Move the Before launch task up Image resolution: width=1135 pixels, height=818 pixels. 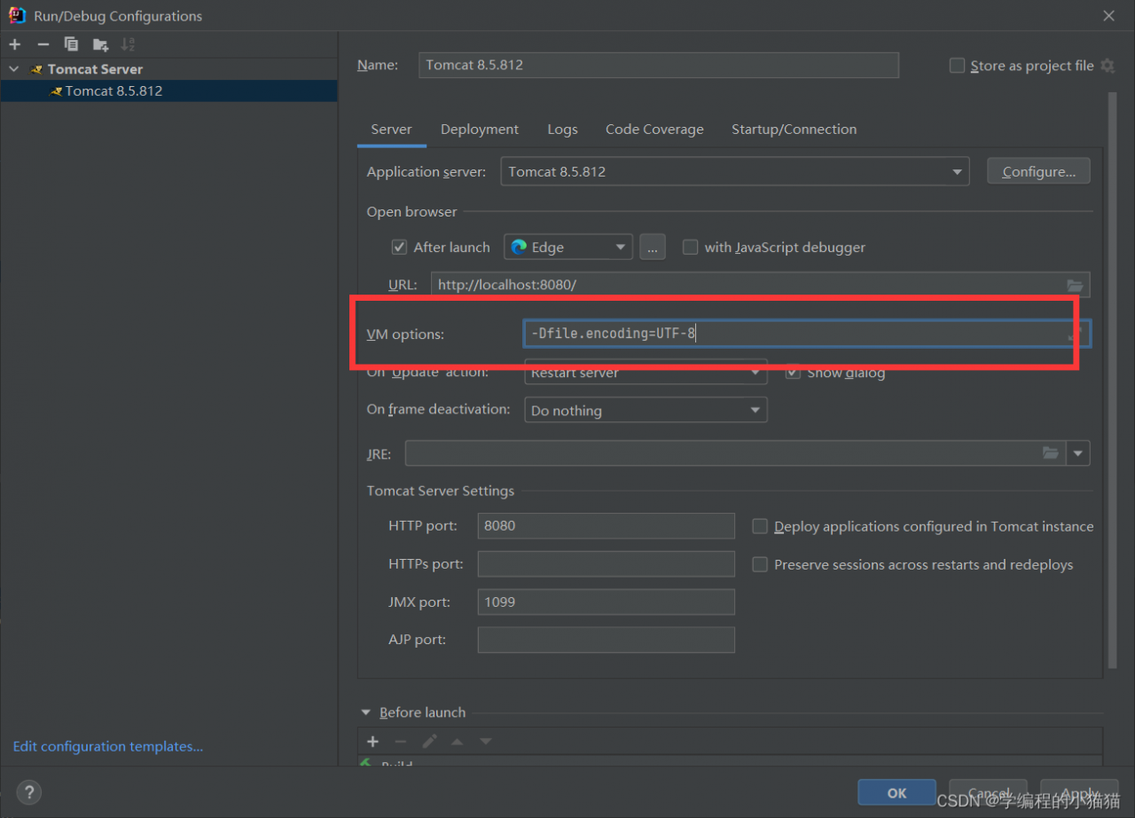[x=457, y=742]
